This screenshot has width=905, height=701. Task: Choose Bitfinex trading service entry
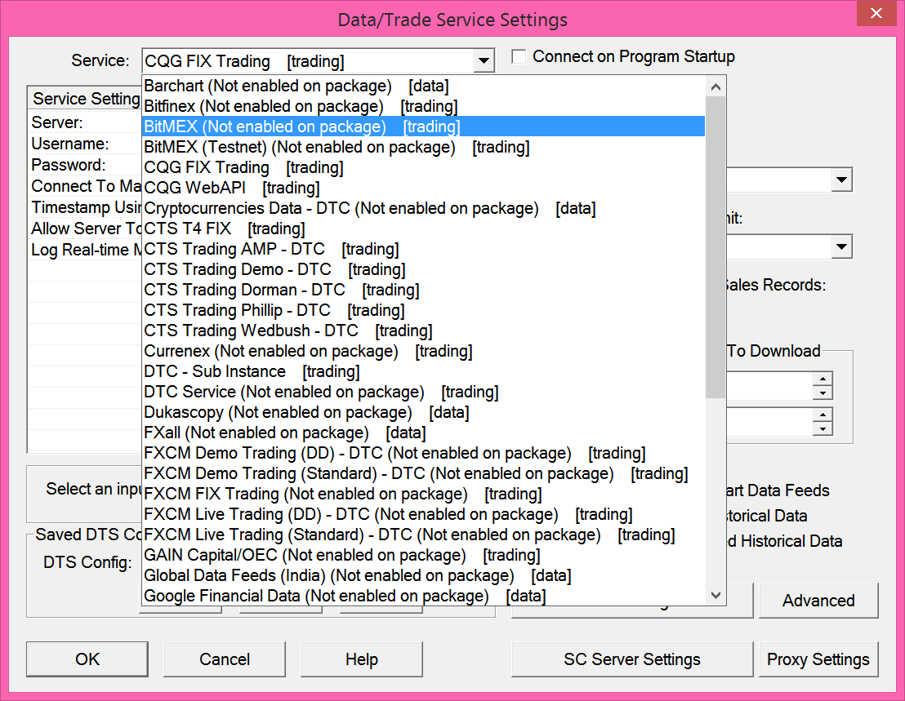tap(423, 106)
